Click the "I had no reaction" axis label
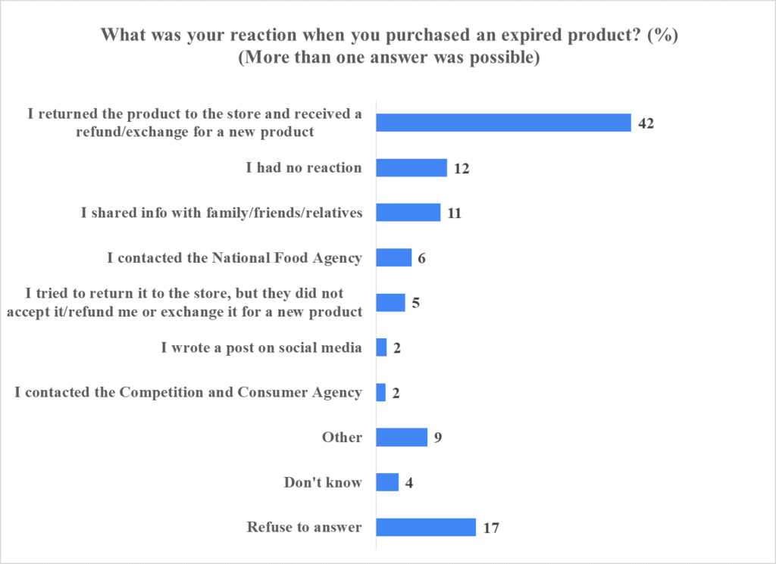Viewport: 776px width, 564px height. click(x=304, y=167)
